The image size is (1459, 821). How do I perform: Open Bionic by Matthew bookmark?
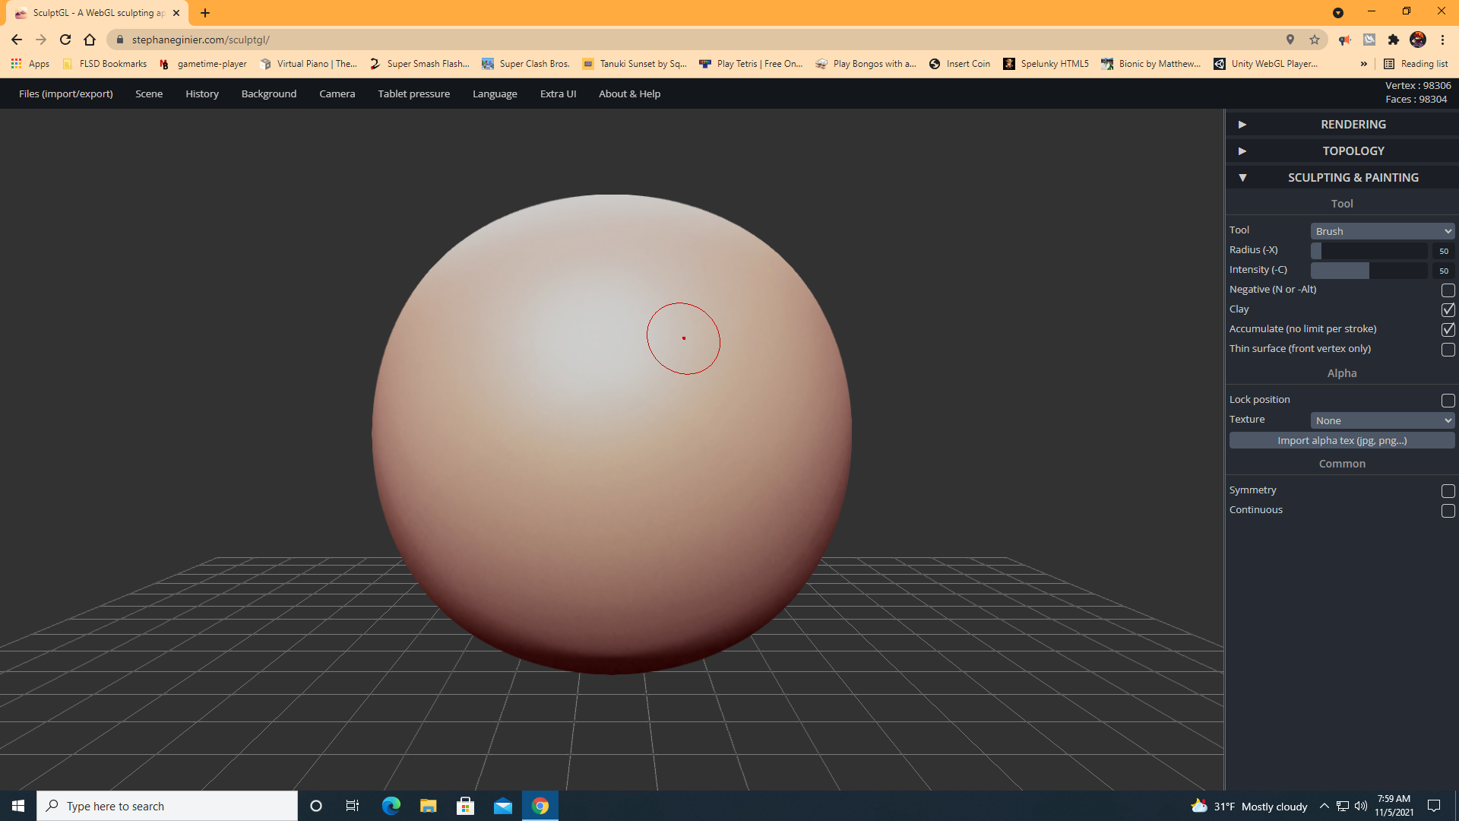click(x=1151, y=64)
